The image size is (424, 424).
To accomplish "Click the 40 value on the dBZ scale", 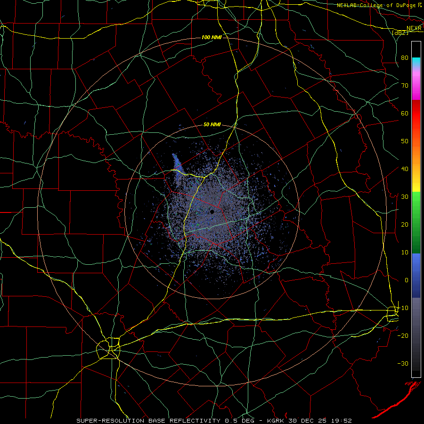I will (x=405, y=169).
